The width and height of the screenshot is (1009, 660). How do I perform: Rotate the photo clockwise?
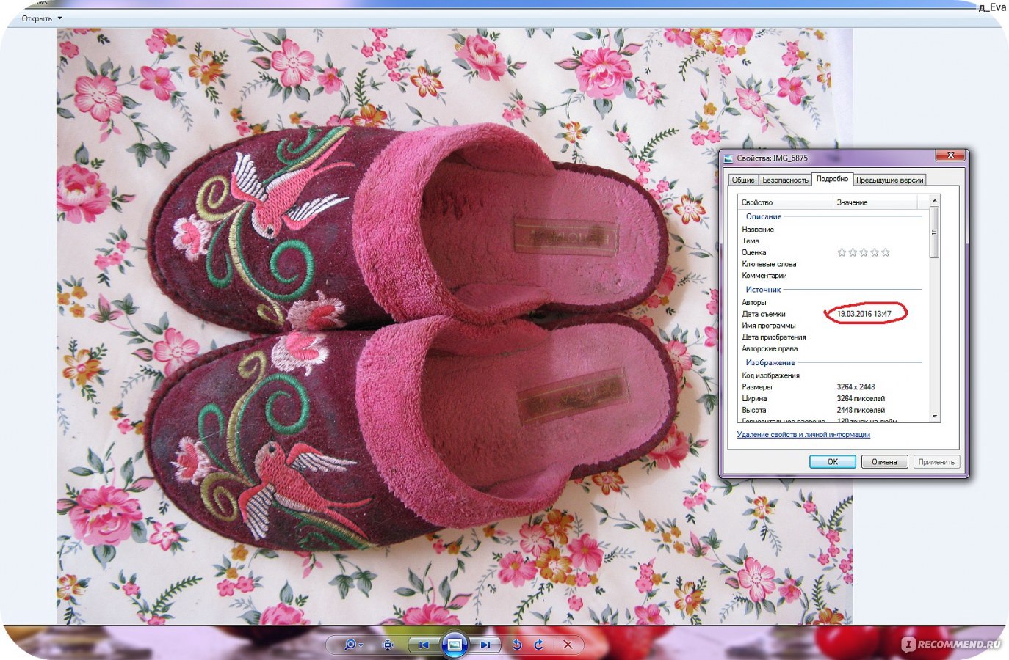[539, 645]
